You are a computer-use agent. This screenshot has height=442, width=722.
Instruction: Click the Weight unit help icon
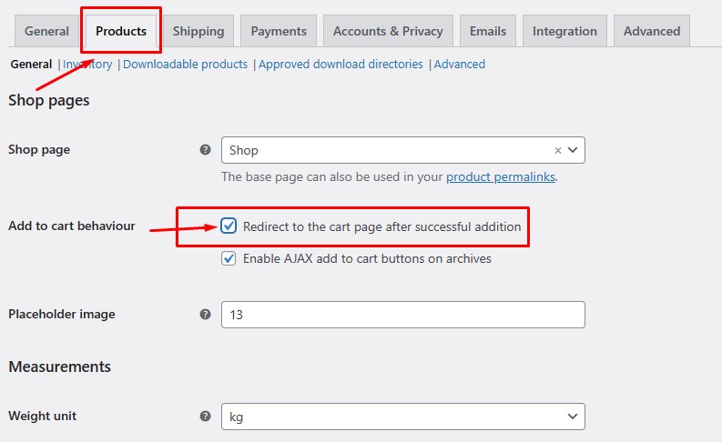[x=205, y=417]
